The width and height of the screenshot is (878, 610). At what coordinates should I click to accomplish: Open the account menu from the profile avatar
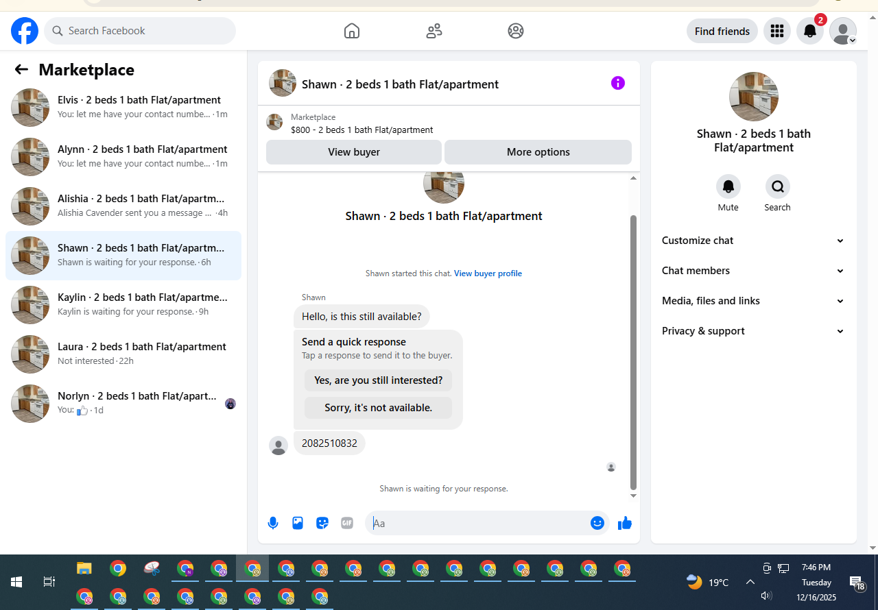[843, 31]
